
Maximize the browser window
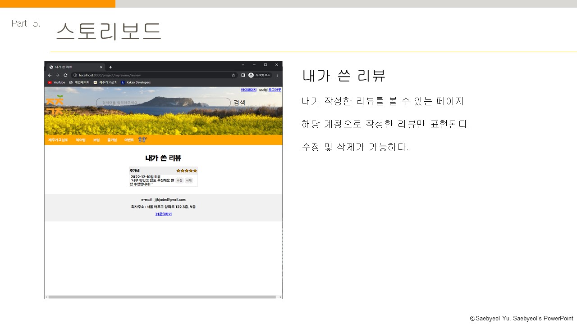pyautogui.click(x=266, y=65)
